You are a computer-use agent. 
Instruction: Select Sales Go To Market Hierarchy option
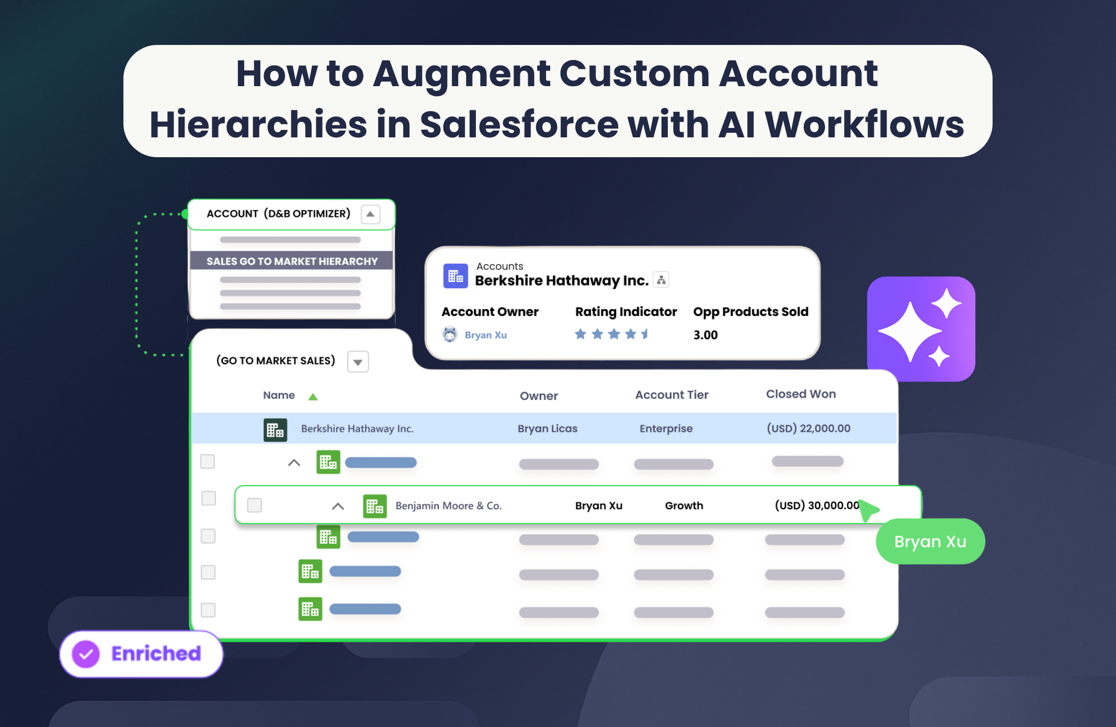click(291, 261)
